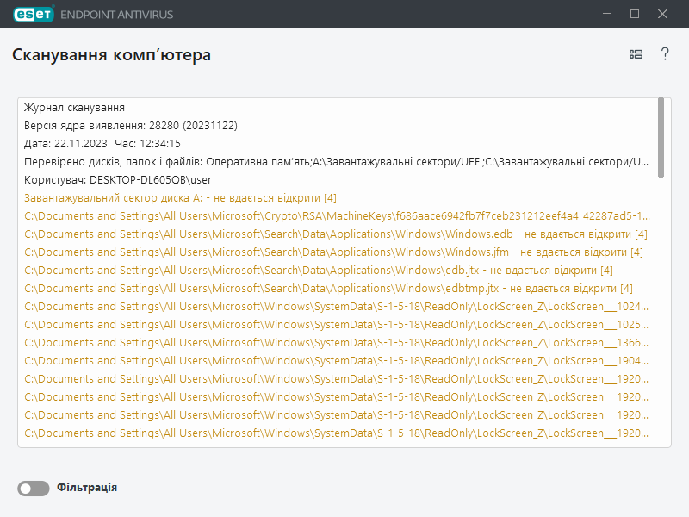Select the Версія ядра виявлення 28280 line
The image size is (689, 517).
pyautogui.click(x=130, y=126)
